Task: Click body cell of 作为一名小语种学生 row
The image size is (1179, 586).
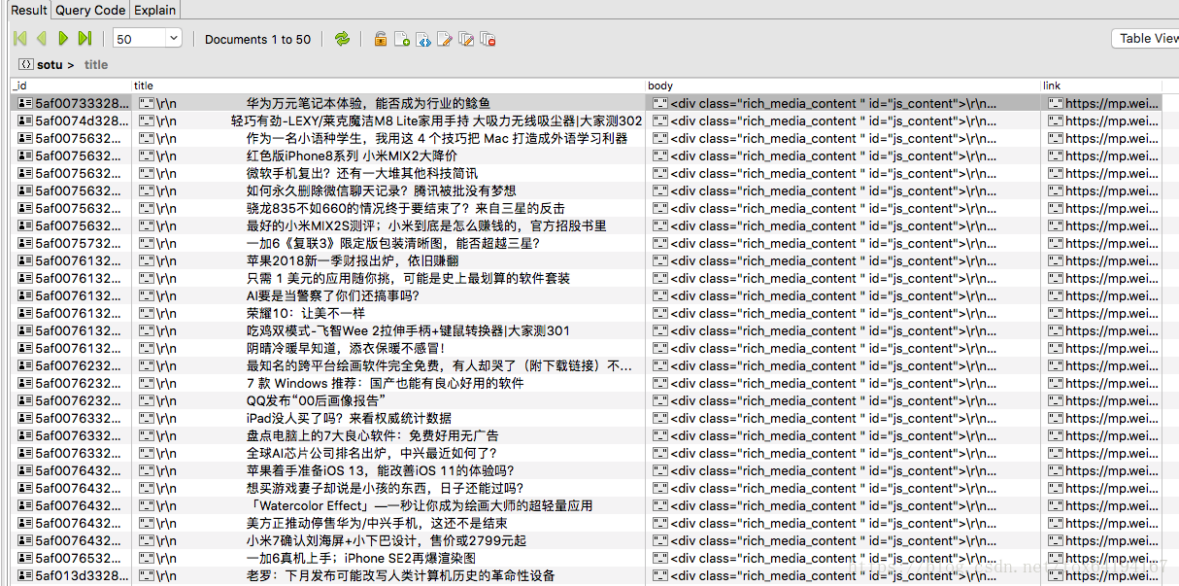Action: coord(844,138)
